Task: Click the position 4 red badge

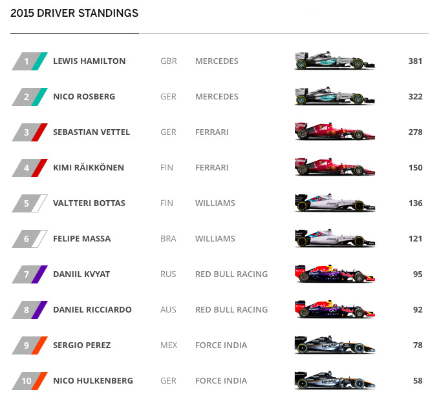Action: coord(29,168)
